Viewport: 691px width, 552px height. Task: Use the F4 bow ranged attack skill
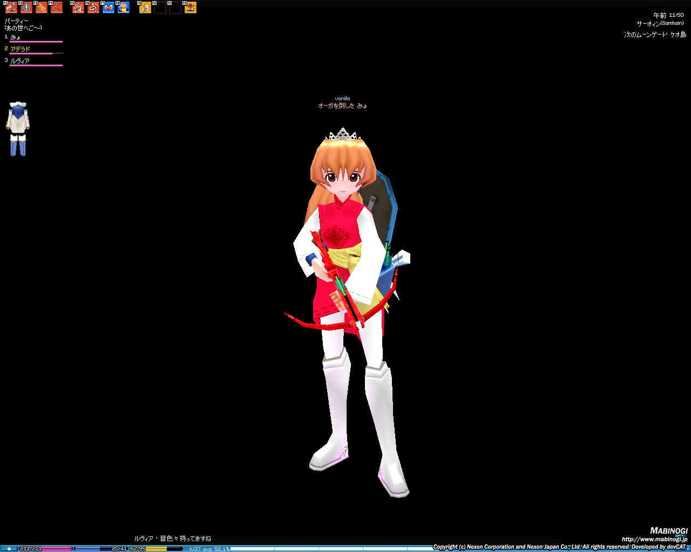click(x=57, y=8)
